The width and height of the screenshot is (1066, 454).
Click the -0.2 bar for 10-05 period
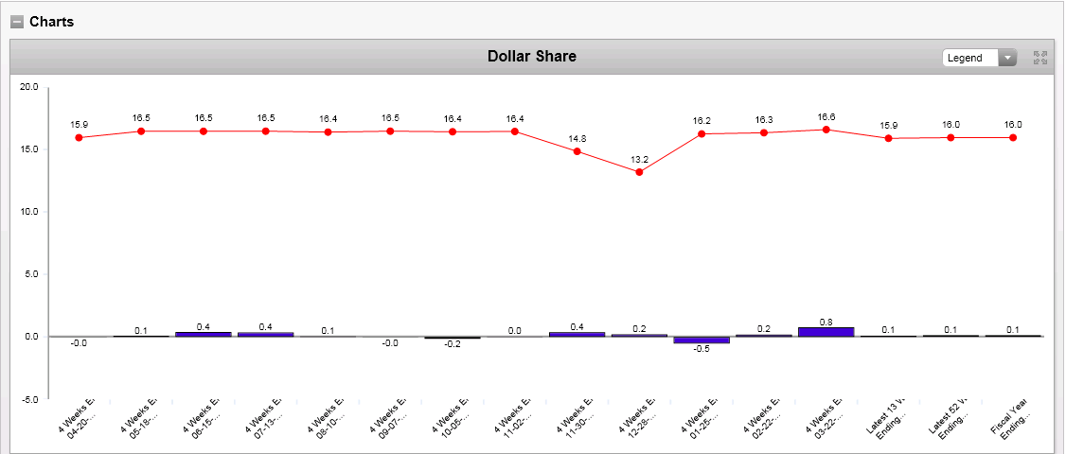(x=453, y=338)
